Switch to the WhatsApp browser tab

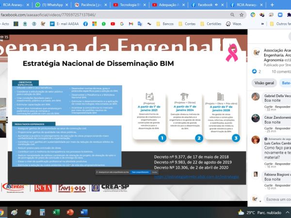(x=49, y=5)
